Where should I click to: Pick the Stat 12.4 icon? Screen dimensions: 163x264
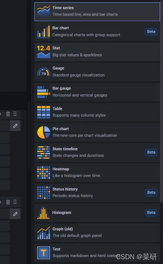pos(43,52)
